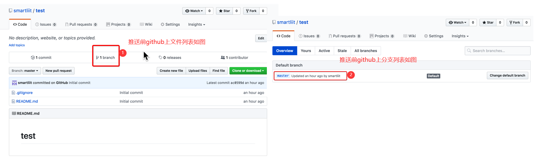Click New pull request button

tap(59, 71)
